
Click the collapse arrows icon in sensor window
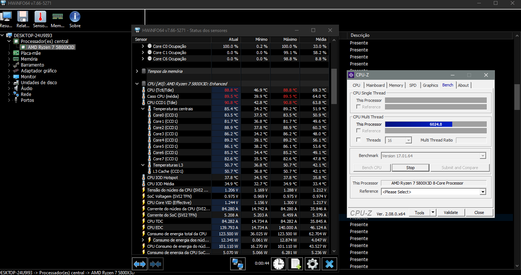coord(156,264)
